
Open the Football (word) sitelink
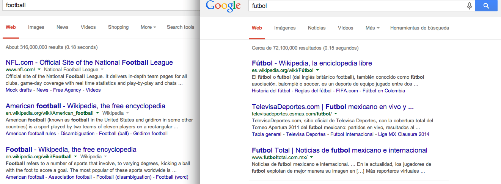(172, 177)
